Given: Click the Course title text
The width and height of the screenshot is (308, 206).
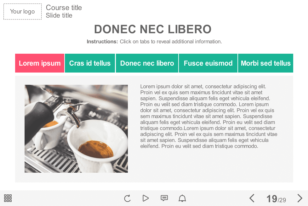Looking at the screenshot, I should coord(64,8).
